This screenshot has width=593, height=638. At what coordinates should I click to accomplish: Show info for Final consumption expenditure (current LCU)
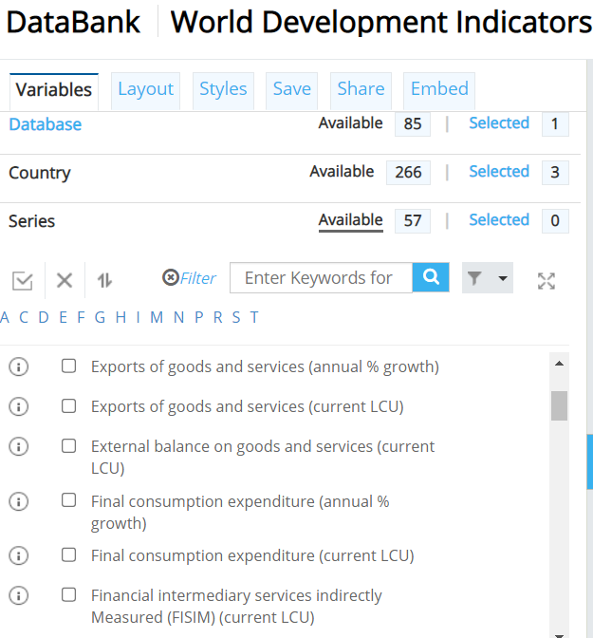(18, 555)
